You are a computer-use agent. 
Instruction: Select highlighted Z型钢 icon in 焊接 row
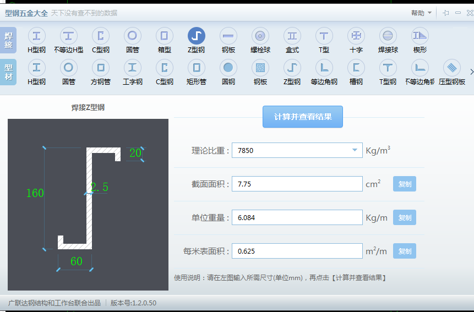click(x=196, y=36)
